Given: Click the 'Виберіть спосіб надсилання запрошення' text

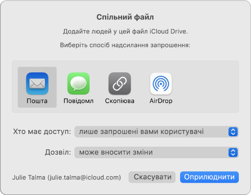Looking at the screenshot, I should pyautogui.click(x=125, y=46).
